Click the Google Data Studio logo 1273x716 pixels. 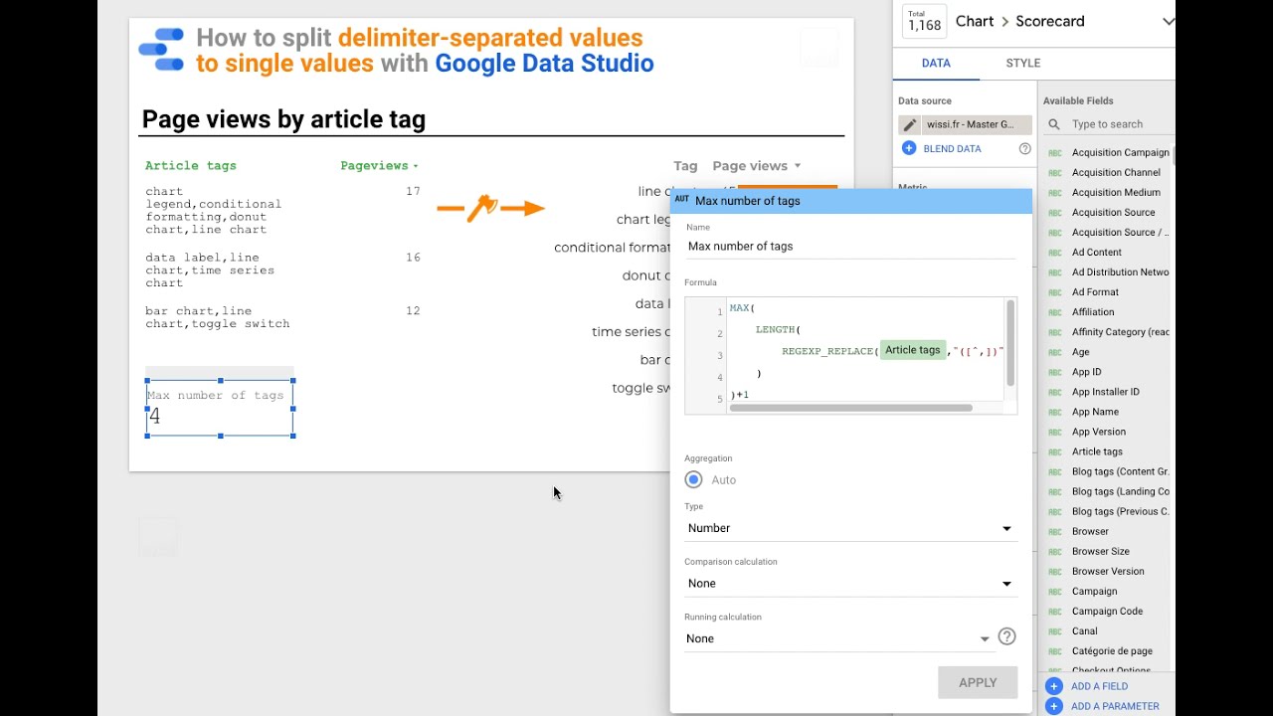pos(161,50)
